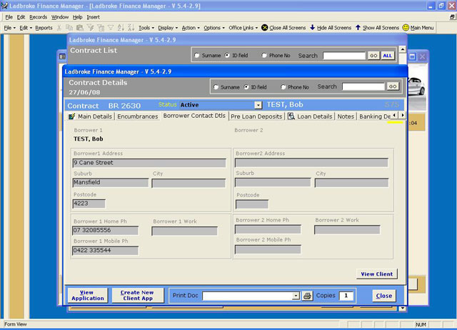This screenshot has width=457, height=330.
Task: Click the Close button on Contract Details
Action: click(x=384, y=296)
